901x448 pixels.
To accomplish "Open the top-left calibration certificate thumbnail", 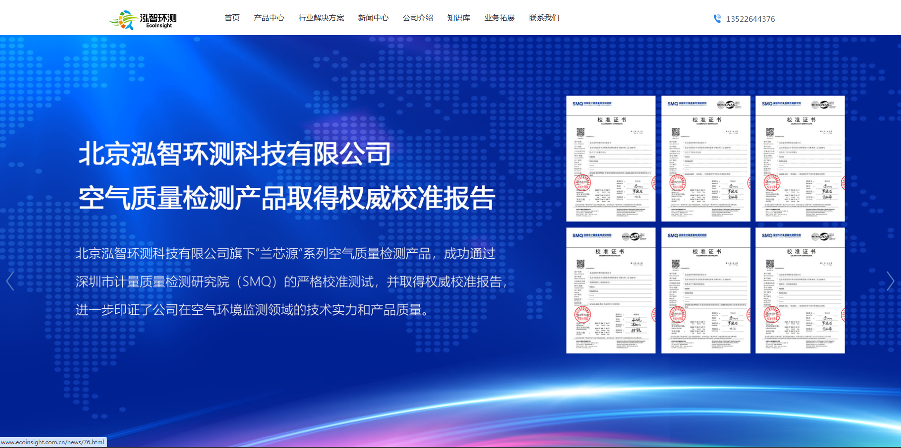I will (x=611, y=159).
